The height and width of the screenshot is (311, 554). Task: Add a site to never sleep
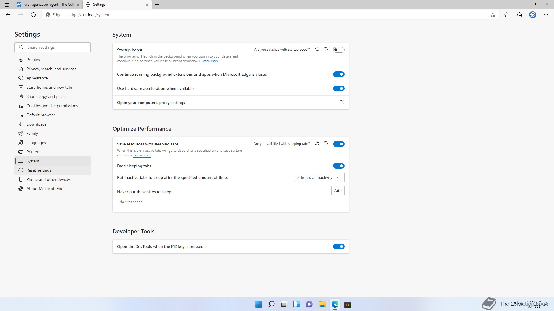[x=338, y=191]
